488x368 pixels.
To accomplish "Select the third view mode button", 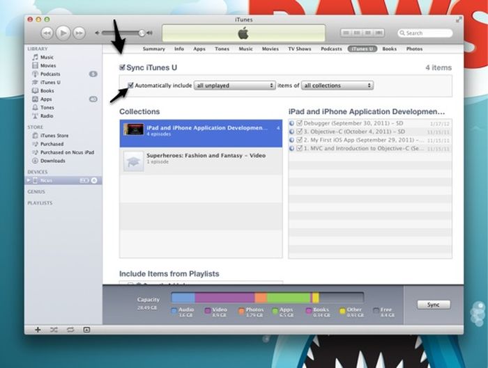I will click(x=368, y=33).
